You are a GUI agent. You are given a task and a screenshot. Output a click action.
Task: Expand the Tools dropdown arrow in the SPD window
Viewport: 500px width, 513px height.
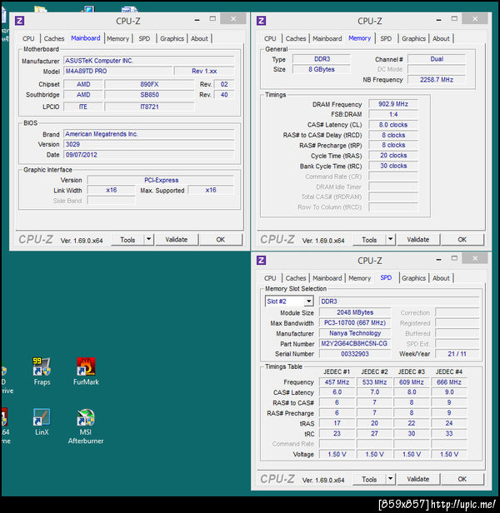391,479
